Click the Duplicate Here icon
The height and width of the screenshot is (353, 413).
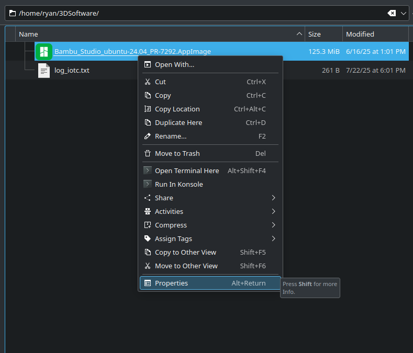click(x=148, y=123)
